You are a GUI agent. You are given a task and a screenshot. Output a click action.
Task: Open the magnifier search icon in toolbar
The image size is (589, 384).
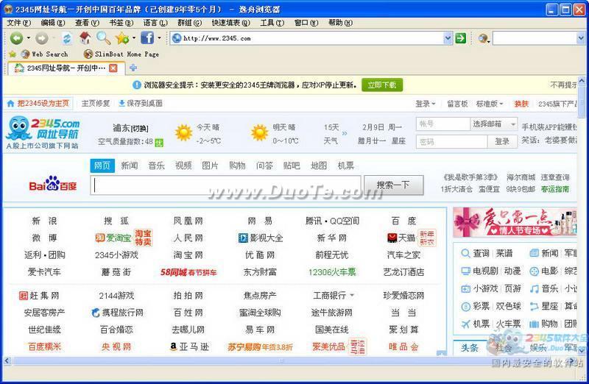pyautogui.click(x=103, y=38)
